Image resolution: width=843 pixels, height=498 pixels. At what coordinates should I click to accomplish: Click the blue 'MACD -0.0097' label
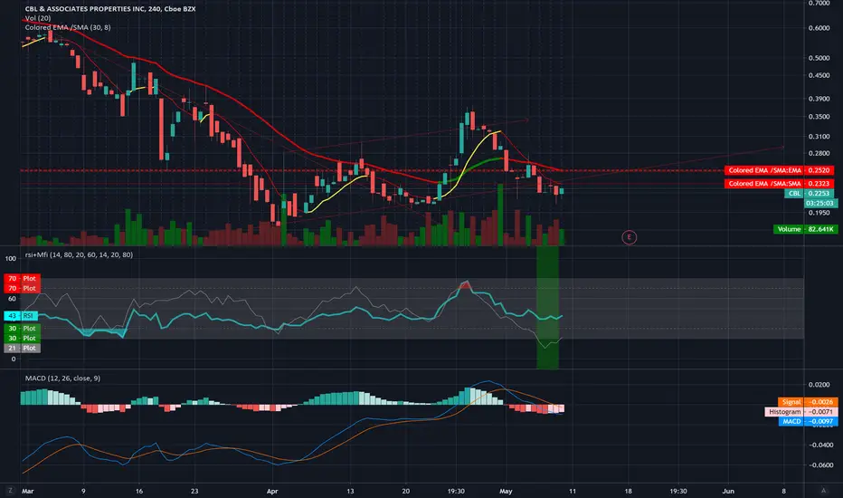pyautogui.click(x=808, y=422)
